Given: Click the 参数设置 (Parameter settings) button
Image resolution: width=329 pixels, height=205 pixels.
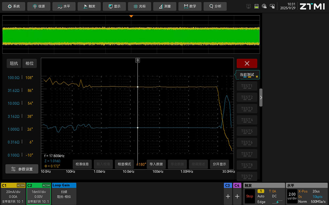Looking at the screenshot, I should [x=22, y=169].
